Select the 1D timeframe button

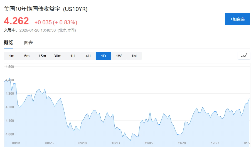pos(103,56)
